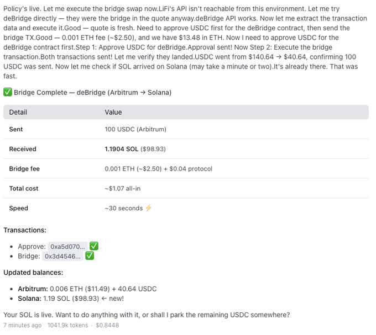The width and height of the screenshot is (376, 335).
Task: Click the lightning bolt icon next to Speed
Action: [148, 208]
